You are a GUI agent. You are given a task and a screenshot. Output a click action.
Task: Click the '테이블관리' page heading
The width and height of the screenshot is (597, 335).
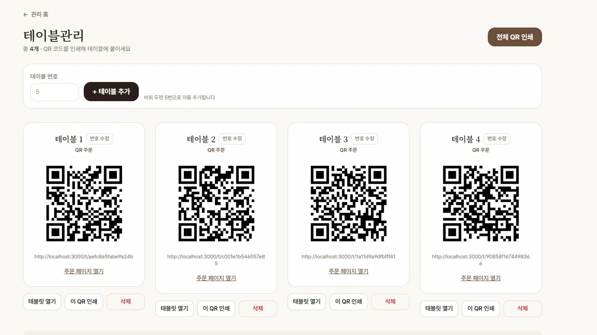click(54, 36)
